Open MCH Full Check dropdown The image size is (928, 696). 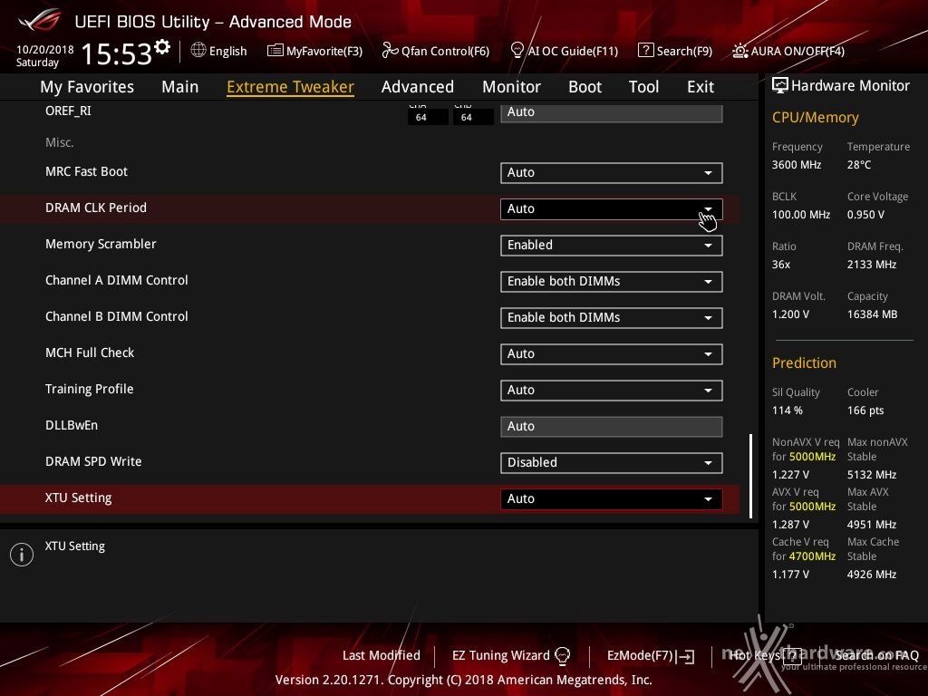click(x=612, y=354)
